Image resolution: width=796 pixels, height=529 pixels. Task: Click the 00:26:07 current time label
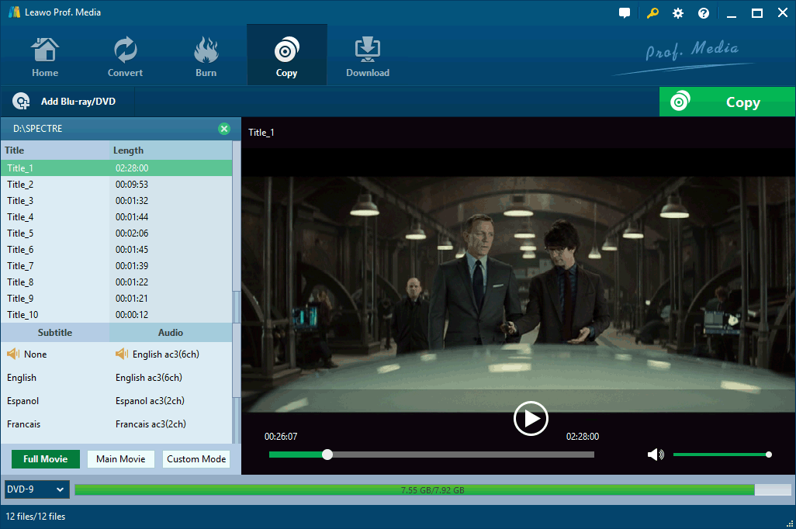tap(281, 437)
